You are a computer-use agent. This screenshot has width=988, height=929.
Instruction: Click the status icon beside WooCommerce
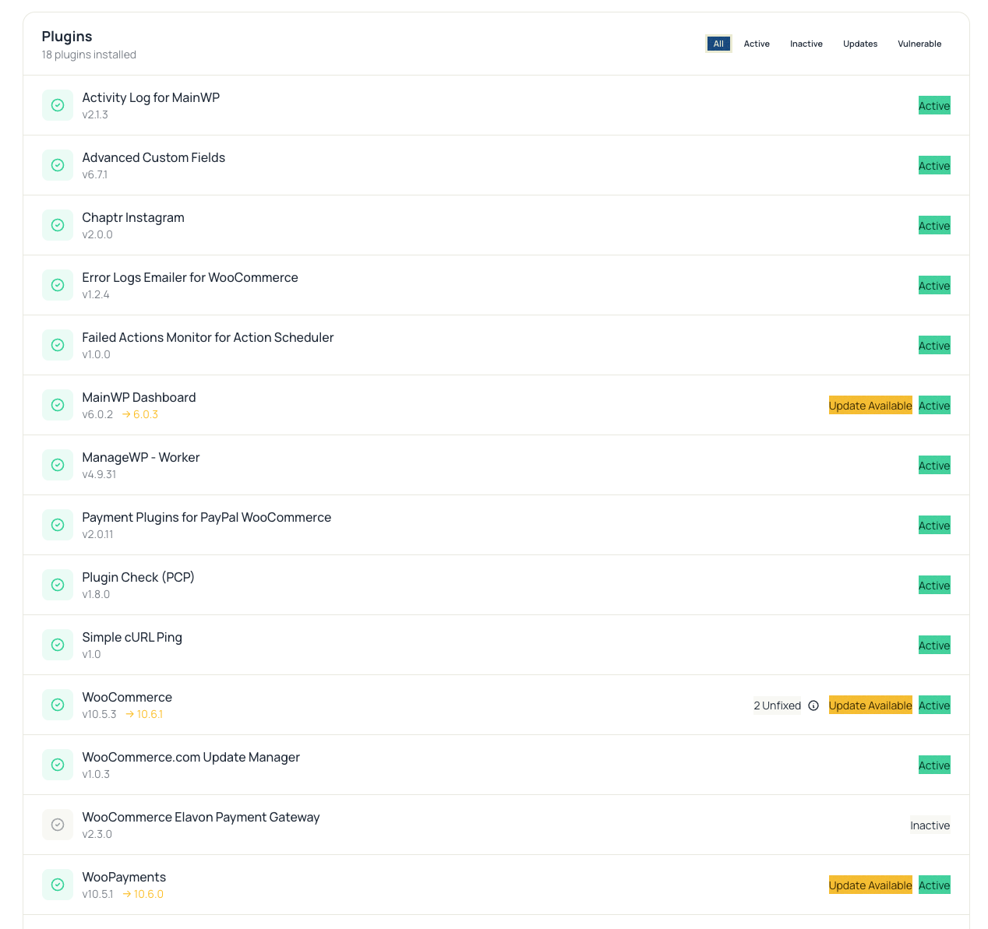(x=57, y=705)
